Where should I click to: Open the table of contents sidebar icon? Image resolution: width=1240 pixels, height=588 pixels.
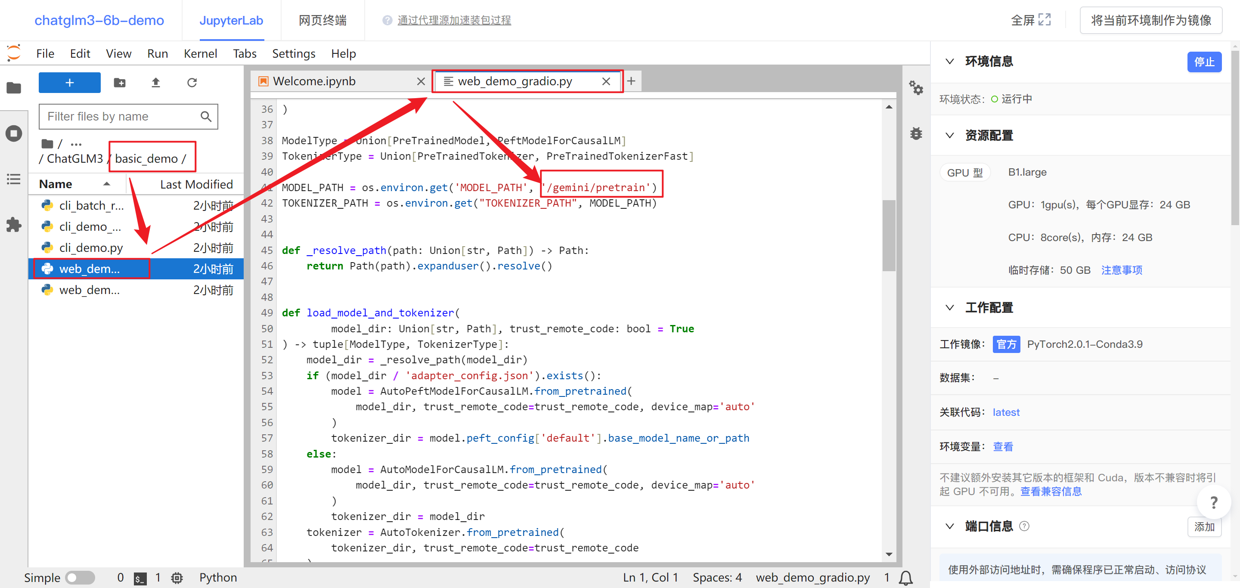pyautogui.click(x=14, y=179)
